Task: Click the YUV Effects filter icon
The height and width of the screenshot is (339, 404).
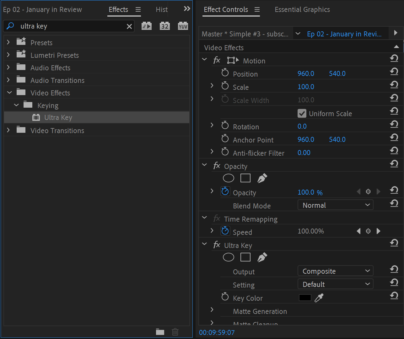Action: point(183,26)
